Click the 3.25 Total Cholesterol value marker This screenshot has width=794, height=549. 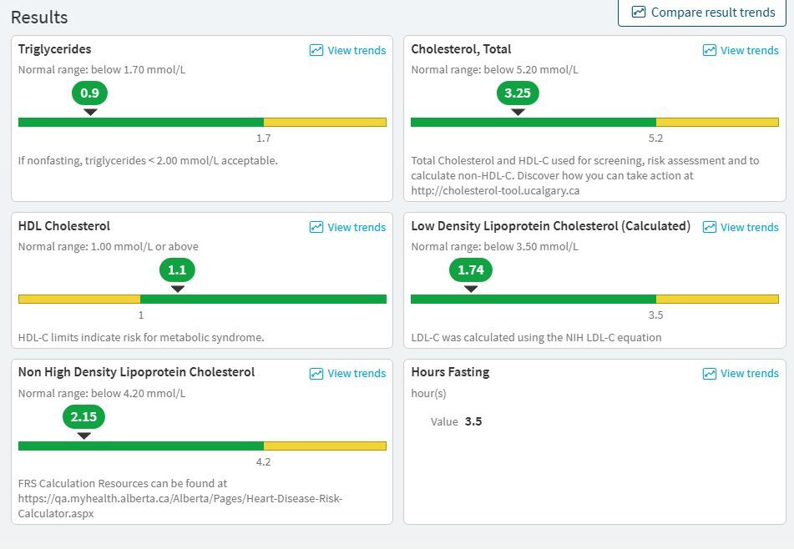tap(518, 93)
